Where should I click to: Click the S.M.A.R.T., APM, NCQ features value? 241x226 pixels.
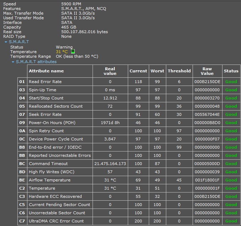(x=84, y=9)
